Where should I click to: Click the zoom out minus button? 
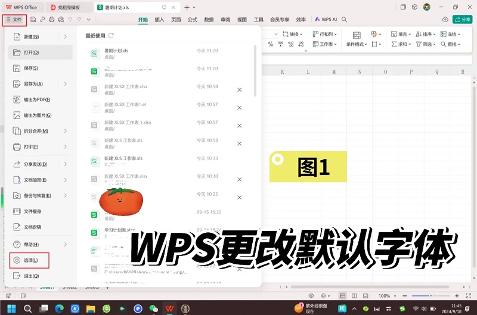405,295
